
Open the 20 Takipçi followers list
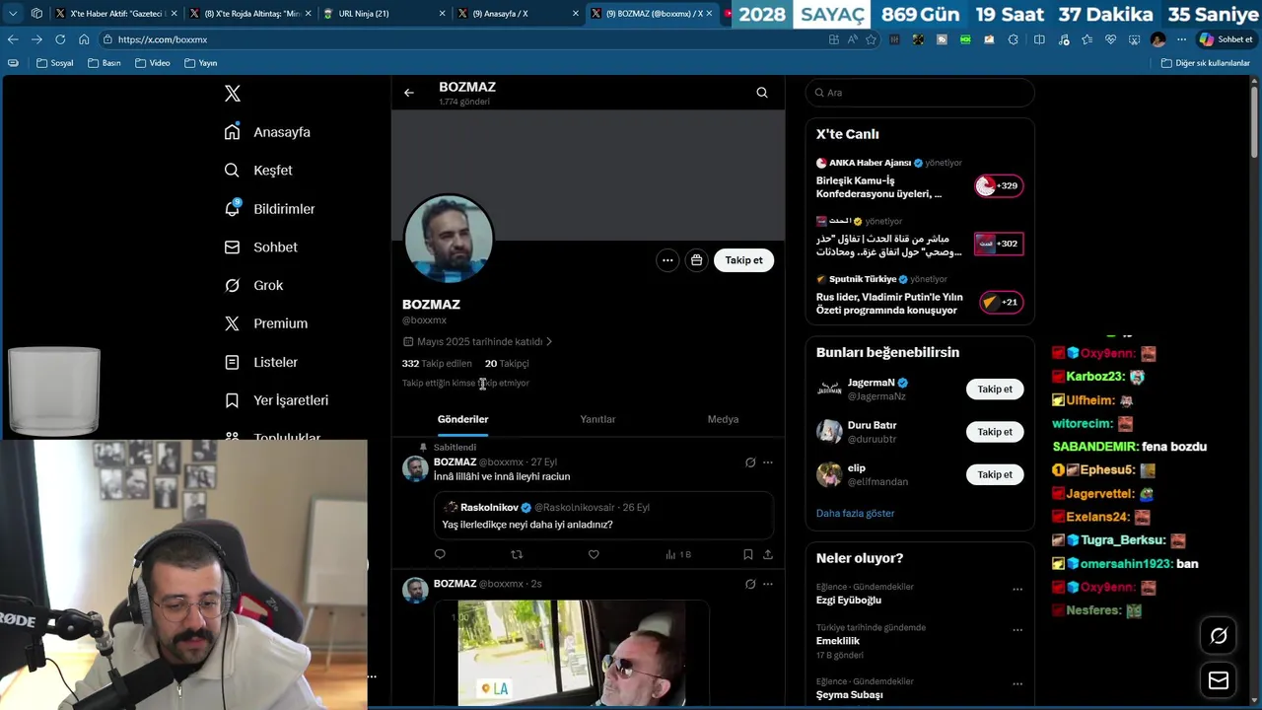pyautogui.click(x=507, y=364)
